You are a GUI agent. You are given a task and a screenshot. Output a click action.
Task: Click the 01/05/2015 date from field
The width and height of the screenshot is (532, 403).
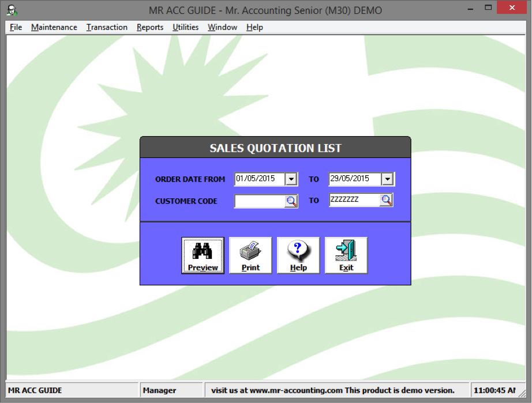coord(260,179)
